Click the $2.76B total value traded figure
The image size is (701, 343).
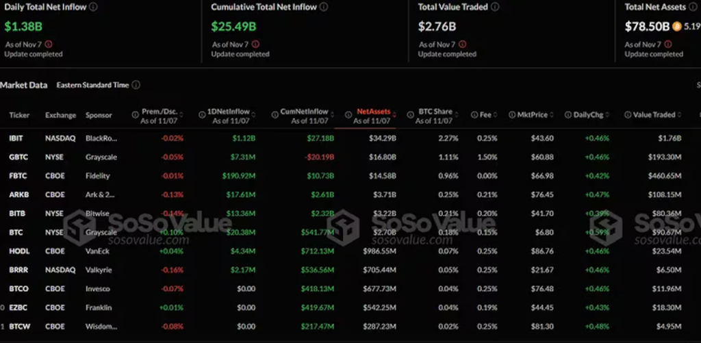pos(437,27)
